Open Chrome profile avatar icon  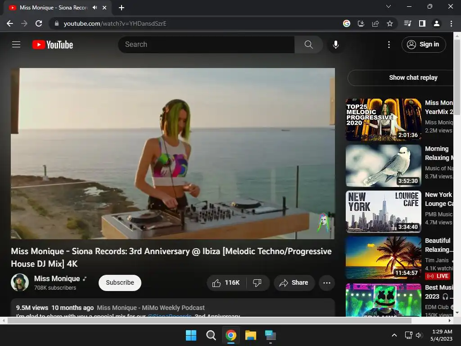pos(437,23)
